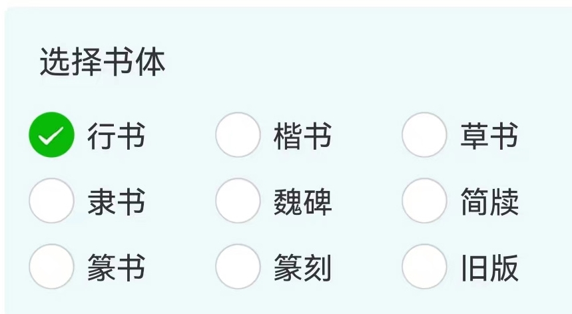The height and width of the screenshot is (314, 572).
Task: Select the 旧版 radio button circle
Action: (424, 267)
